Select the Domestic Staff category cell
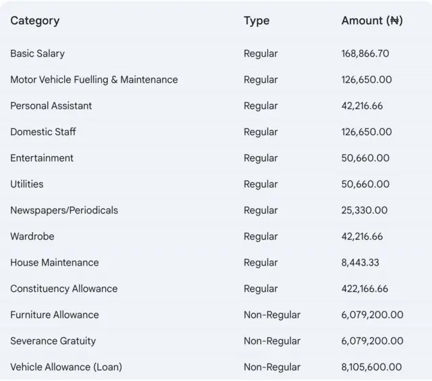Viewport: 432px width, 381px height. [x=43, y=132]
